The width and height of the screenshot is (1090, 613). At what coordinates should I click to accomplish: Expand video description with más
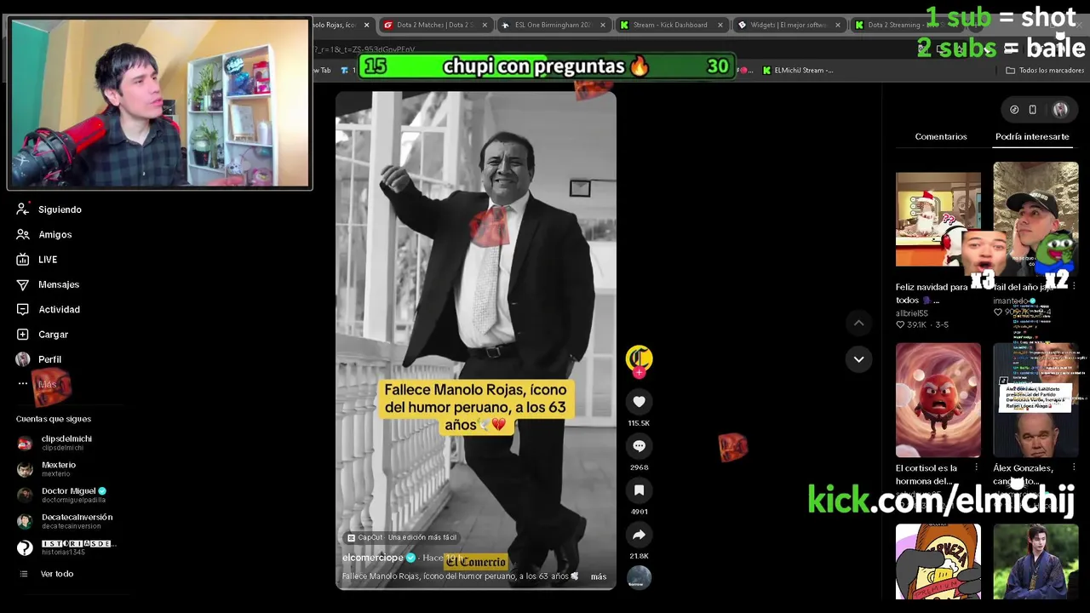coord(599,576)
